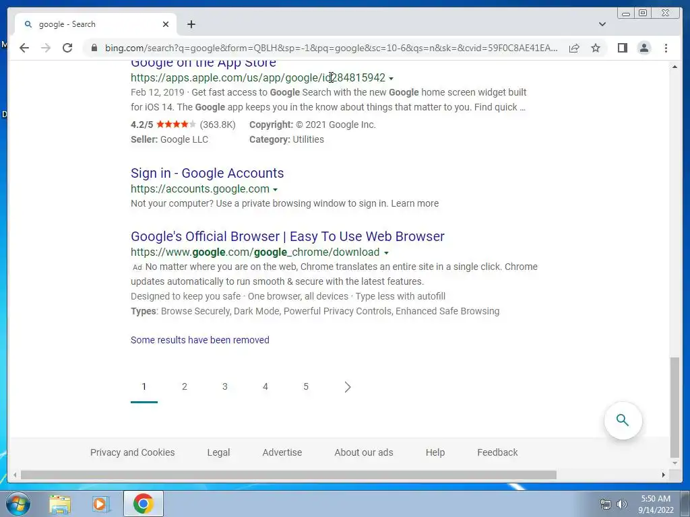Share this page from the address bar

coord(574,48)
